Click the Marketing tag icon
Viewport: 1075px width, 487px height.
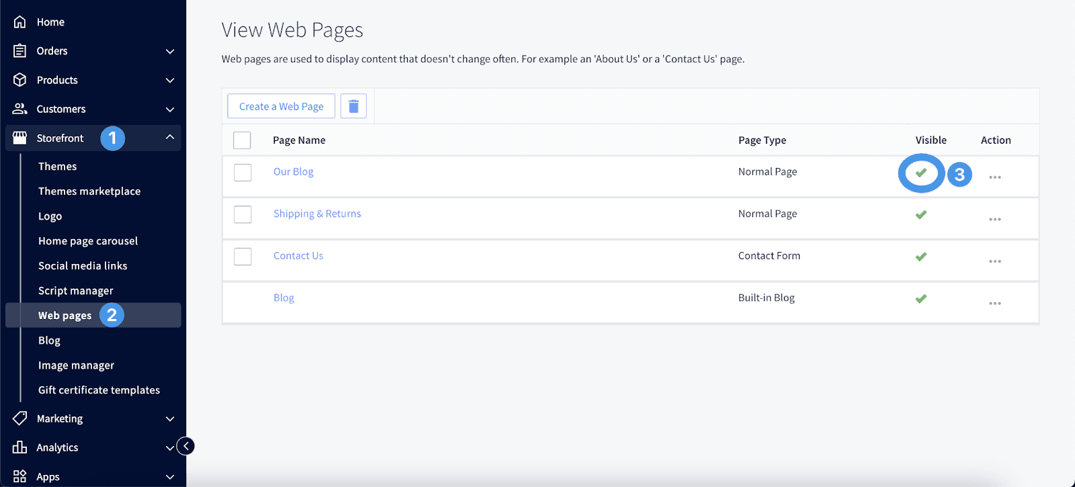point(20,418)
